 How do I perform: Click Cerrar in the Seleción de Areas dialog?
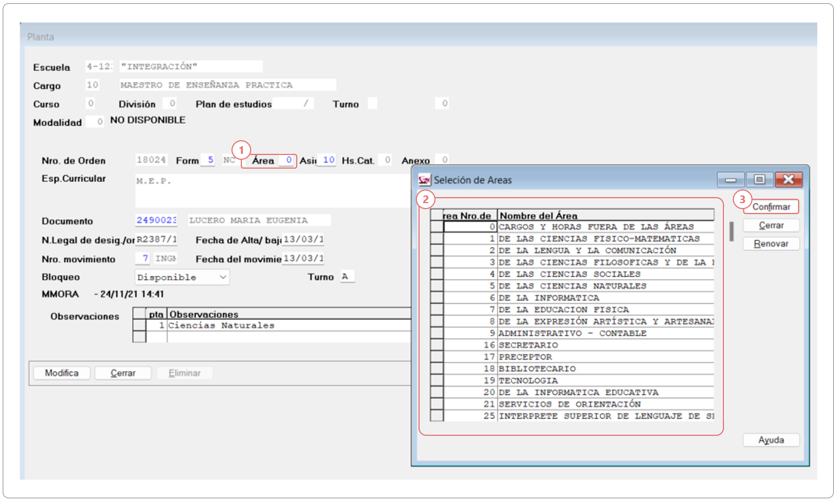[x=771, y=225]
